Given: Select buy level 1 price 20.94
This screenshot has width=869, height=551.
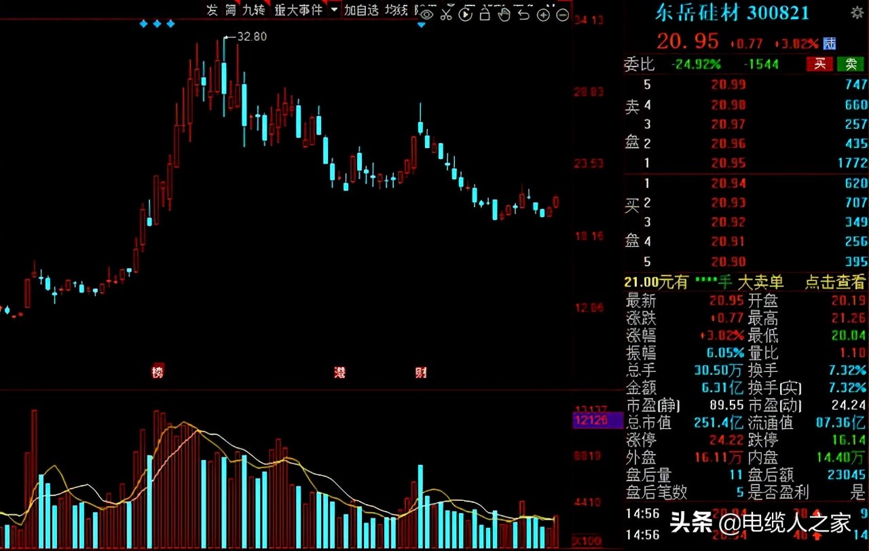Looking at the screenshot, I should 728,183.
